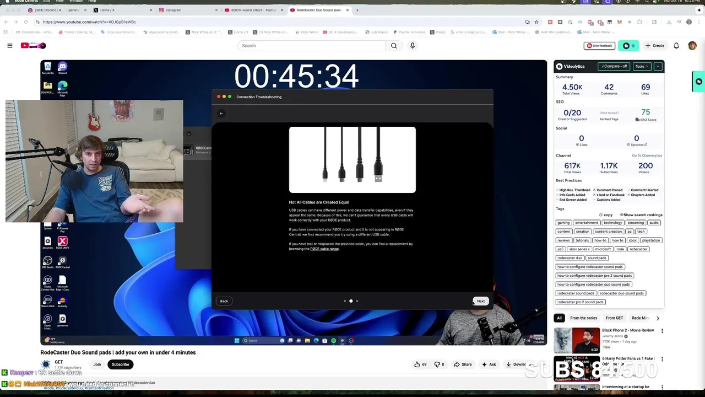The height and width of the screenshot is (397, 705).
Task: Share the video
Action: click(463, 364)
